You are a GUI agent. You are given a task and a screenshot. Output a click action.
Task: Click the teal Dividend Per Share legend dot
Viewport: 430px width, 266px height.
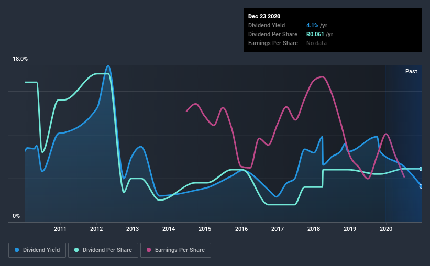(76, 250)
